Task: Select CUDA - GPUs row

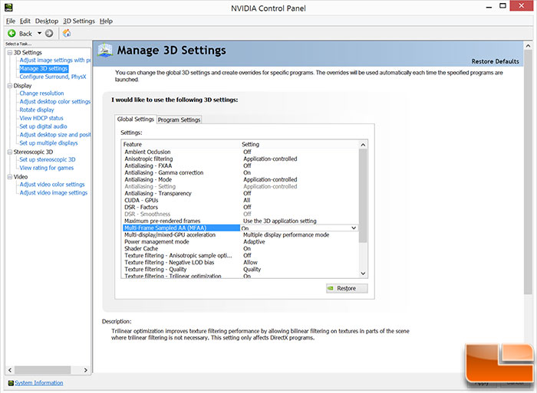Action: pyautogui.click(x=241, y=200)
